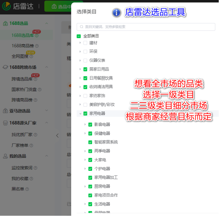Open help icon beside 跨境选品库

pos(35,79)
